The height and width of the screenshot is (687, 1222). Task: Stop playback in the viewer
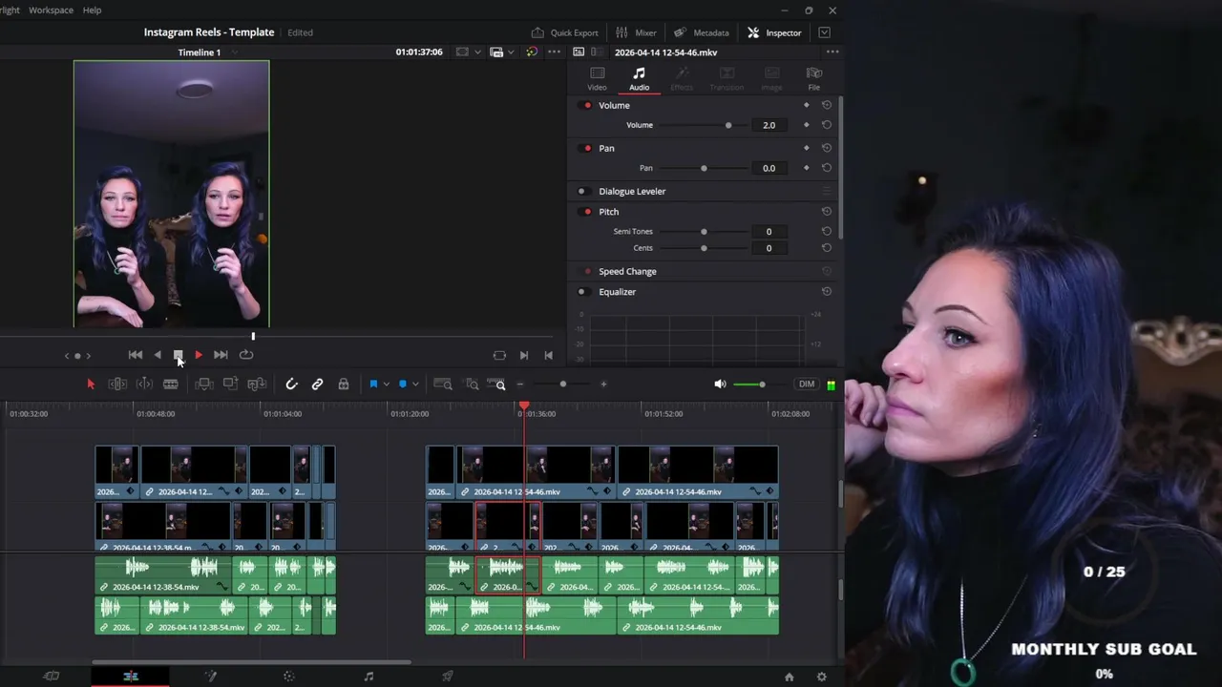[178, 355]
